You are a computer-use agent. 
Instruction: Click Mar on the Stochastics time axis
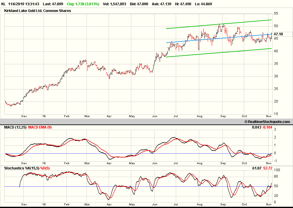click(x=87, y=204)
